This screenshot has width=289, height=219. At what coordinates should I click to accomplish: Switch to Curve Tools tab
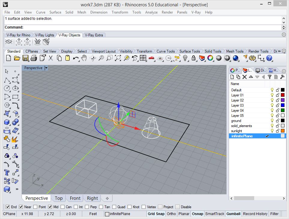click(x=166, y=51)
